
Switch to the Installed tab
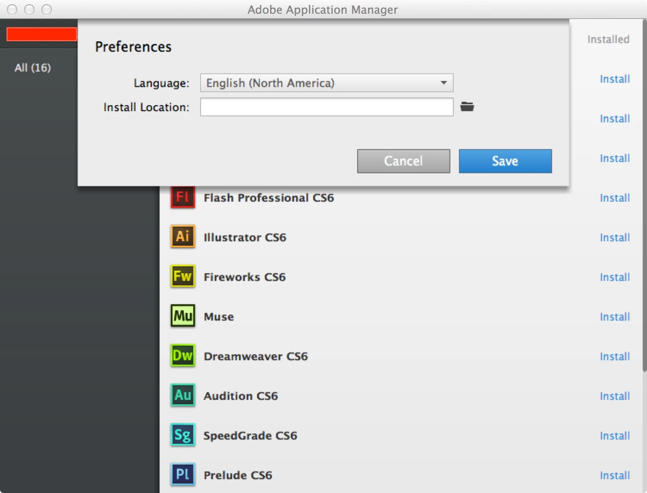tap(608, 39)
